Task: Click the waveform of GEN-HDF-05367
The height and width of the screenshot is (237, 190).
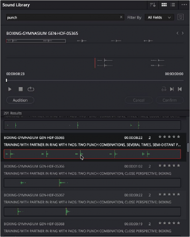Action: 92,212
